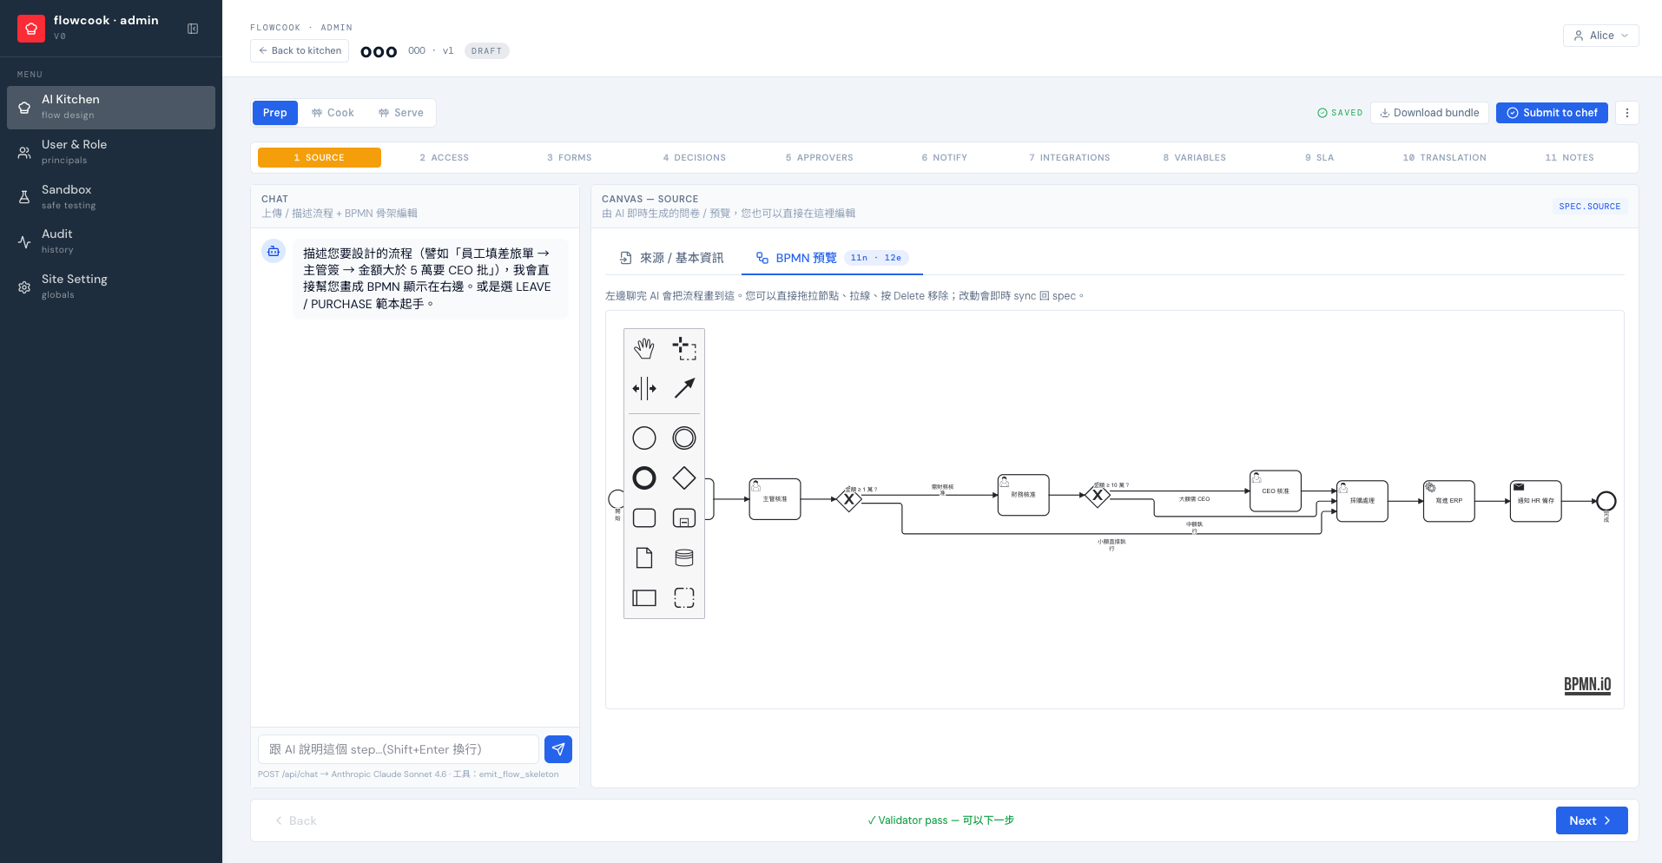Open Sandbox safe testing

111,198
